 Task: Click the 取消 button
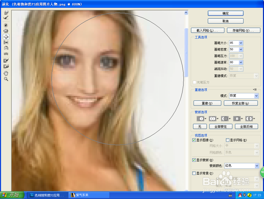pos(225,21)
